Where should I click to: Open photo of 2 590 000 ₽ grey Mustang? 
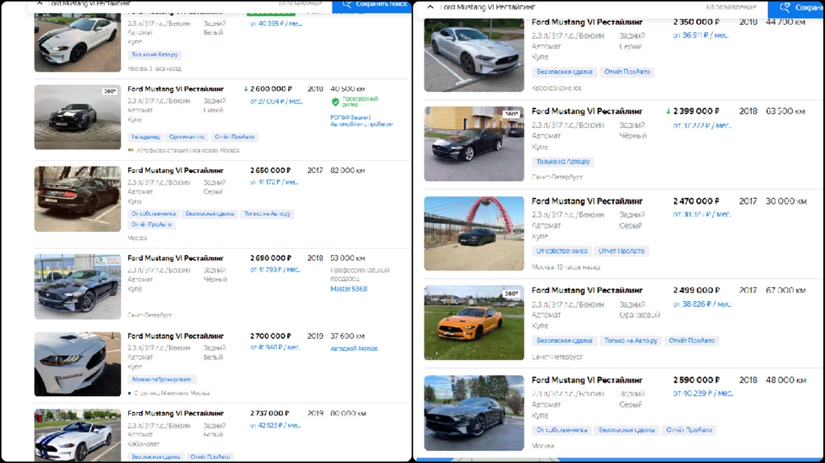tap(474, 413)
